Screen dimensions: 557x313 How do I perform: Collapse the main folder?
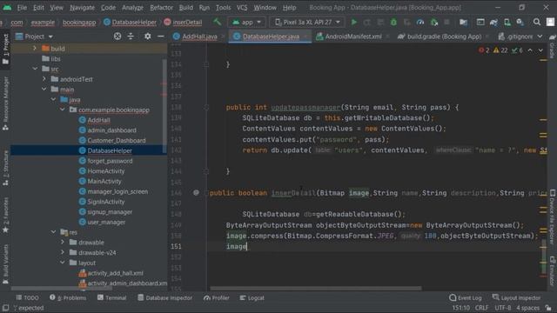(x=44, y=89)
